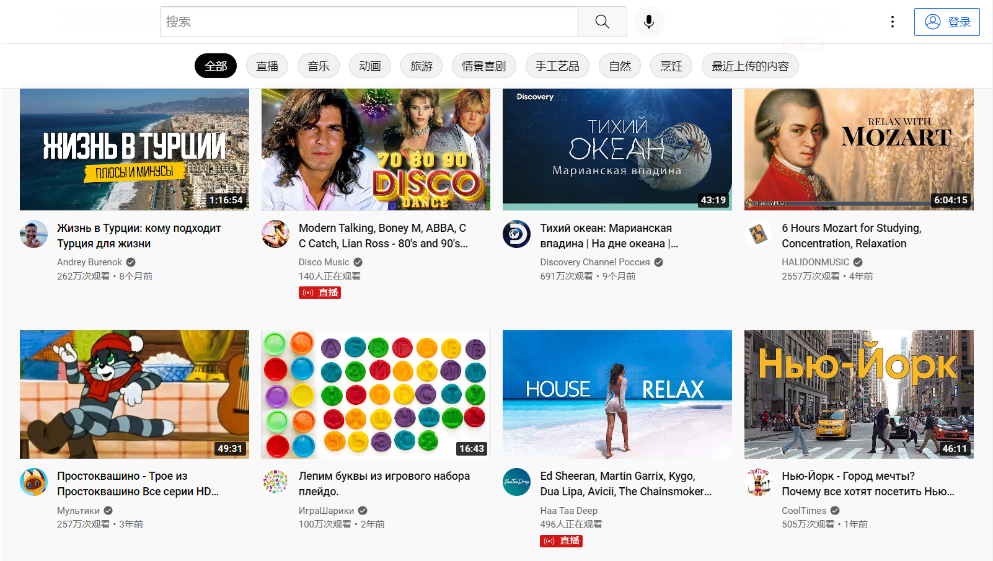Click '140人正在观看' viewer count text
This screenshot has width=993, height=561.
[329, 276]
